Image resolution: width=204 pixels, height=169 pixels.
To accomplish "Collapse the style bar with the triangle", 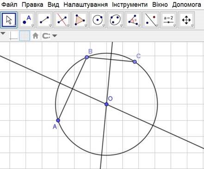I will (x=3, y=33).
